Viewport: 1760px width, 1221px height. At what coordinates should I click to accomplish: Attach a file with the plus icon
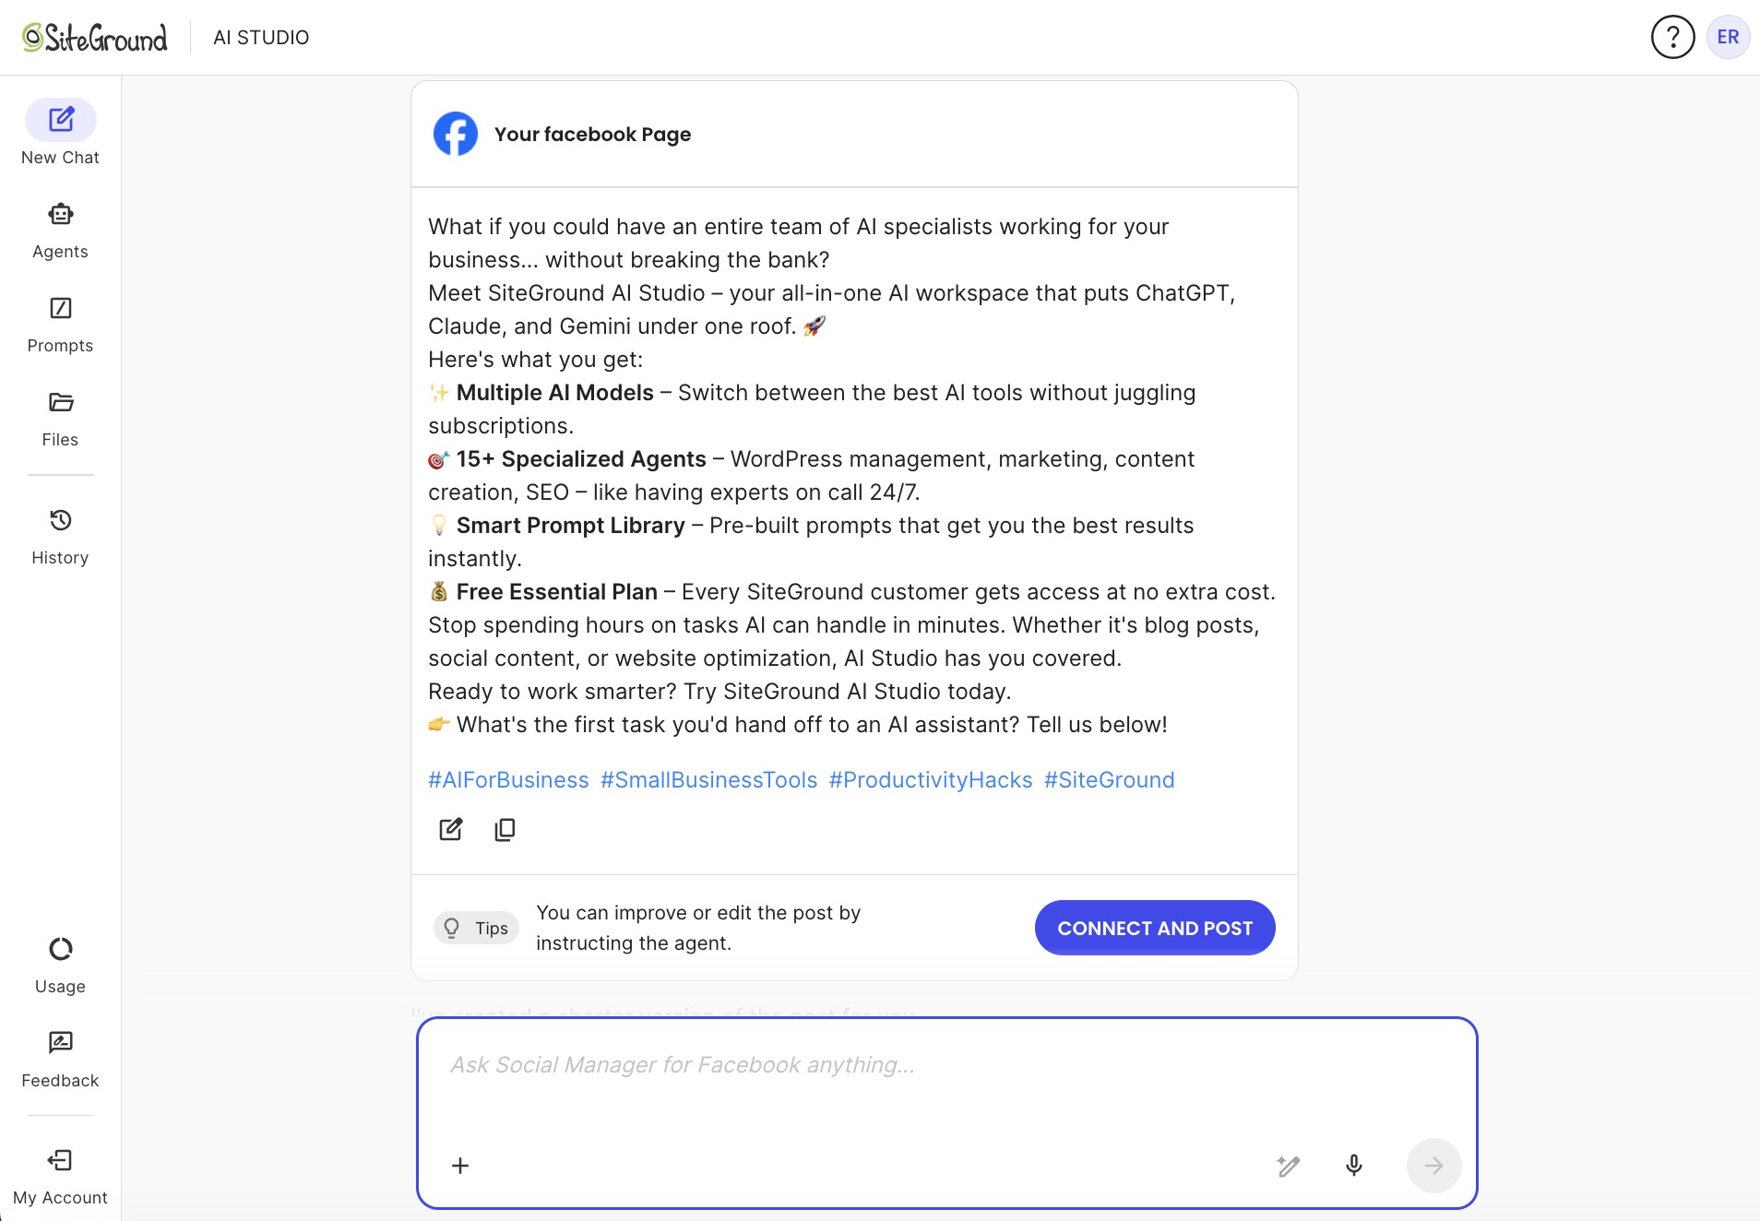[x=460, y=1165]
